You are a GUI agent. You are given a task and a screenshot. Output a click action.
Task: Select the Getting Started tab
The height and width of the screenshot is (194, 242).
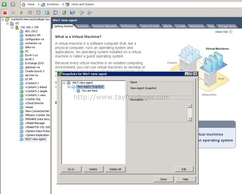tap(63, 26)
